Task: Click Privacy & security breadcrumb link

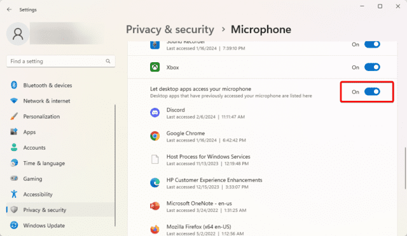Action: tap(170, 29)
